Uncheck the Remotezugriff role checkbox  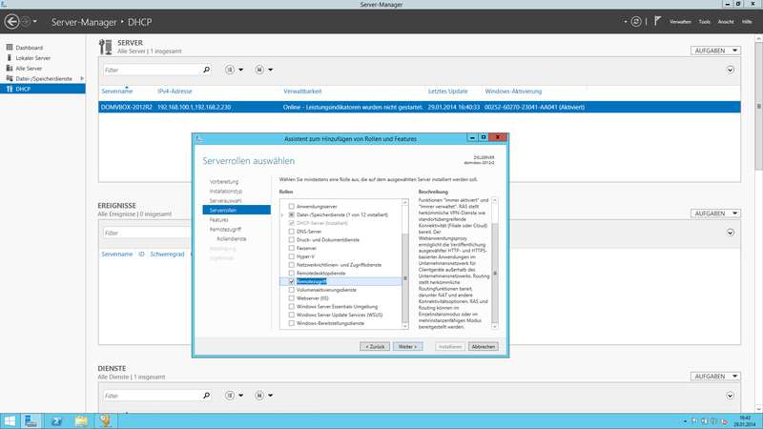292,281
